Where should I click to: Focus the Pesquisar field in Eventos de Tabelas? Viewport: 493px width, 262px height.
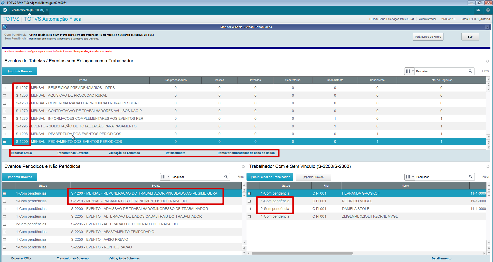pyautogui.click(x=442, y=71)
